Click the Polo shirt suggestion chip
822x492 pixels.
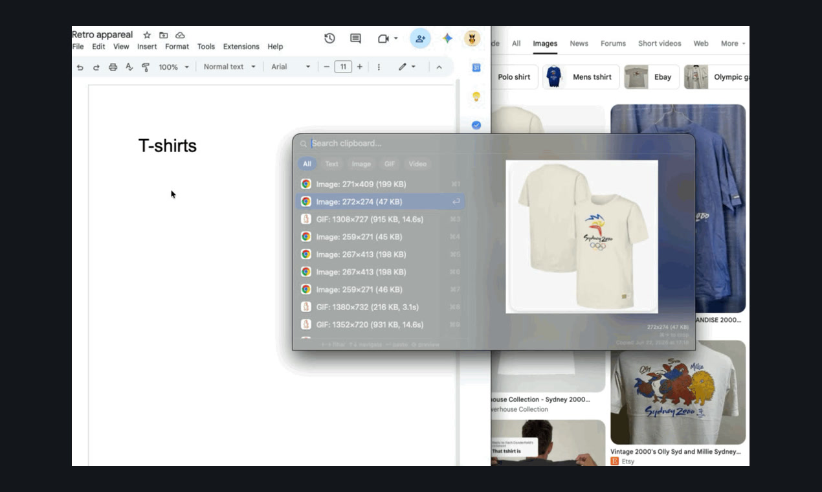click(x=514, y=77)
